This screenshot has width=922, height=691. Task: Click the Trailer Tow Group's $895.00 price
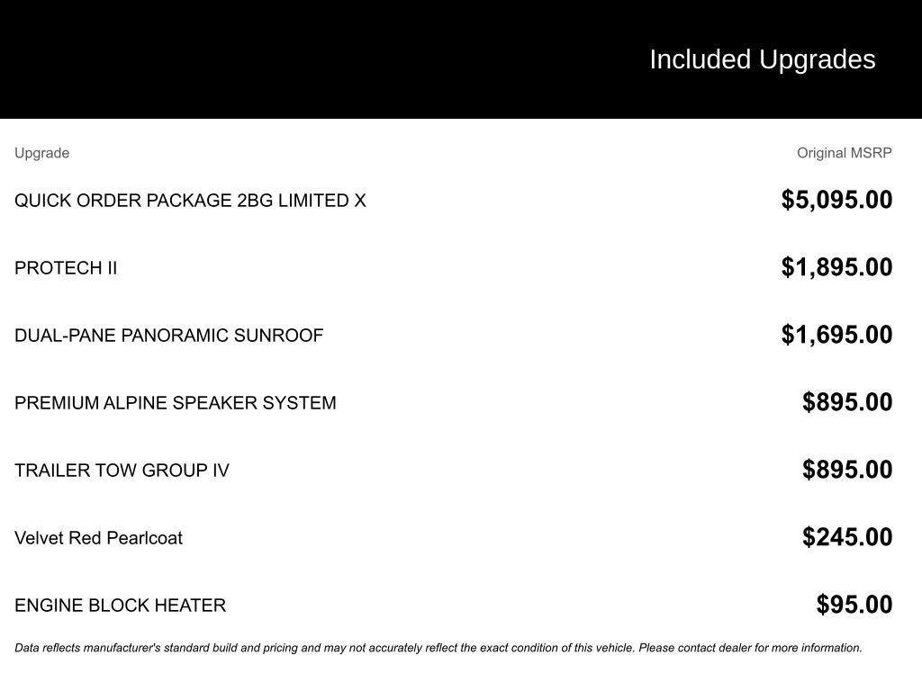(847, 470)
